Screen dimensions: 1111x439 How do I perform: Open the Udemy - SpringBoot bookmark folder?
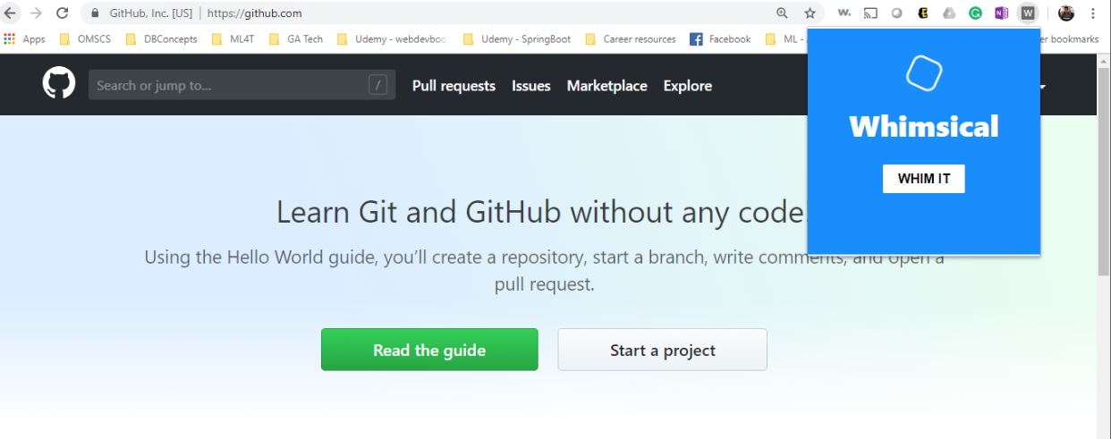pyautogui.click(x=517, y=39)
